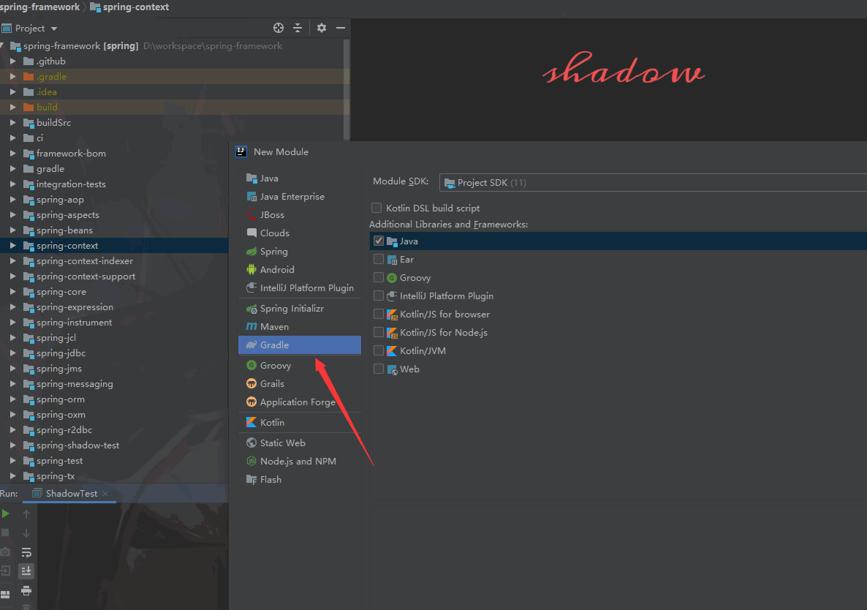Image resolution: width=867 pixels, height=610 pixels.
Task: Click spring-framework breadcrumb in navigation bar
Action: 39,7
